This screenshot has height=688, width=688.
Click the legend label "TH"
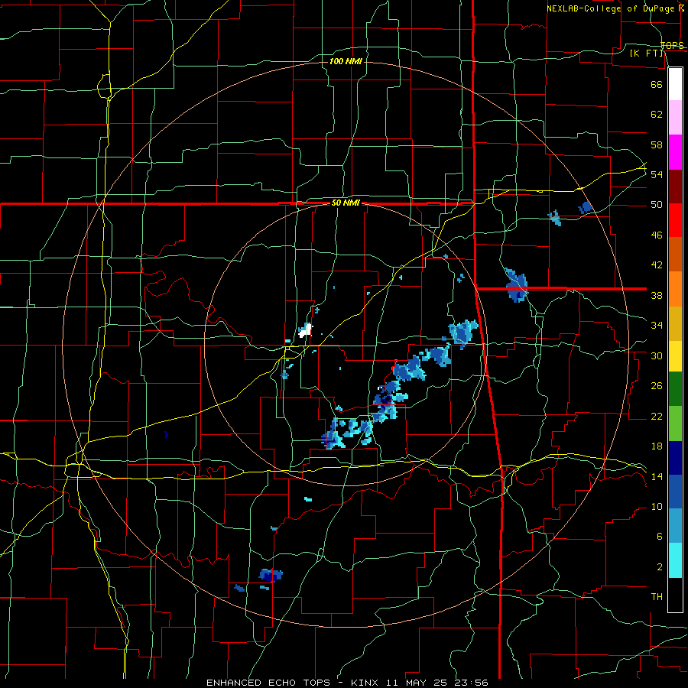tap(657, 597)
